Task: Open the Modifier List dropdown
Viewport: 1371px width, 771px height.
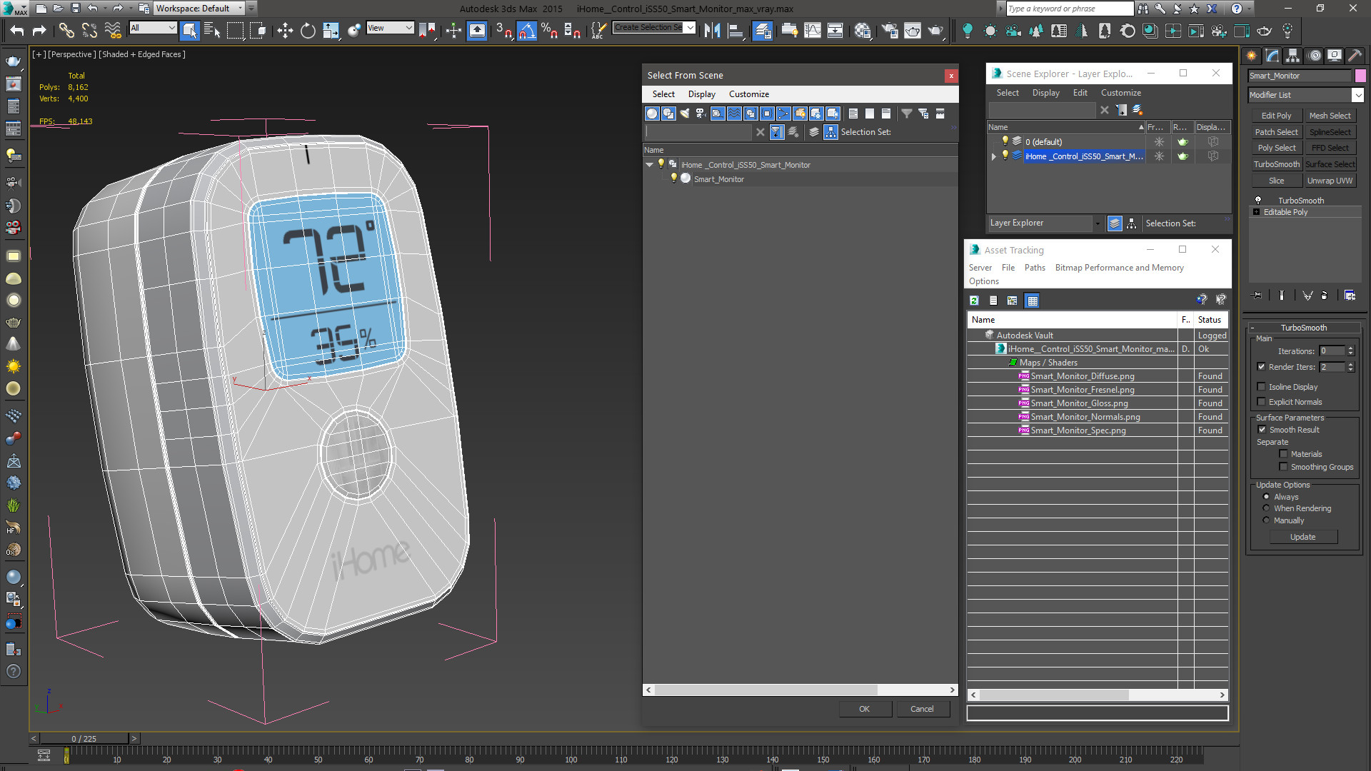Action: click(1357, 95)
